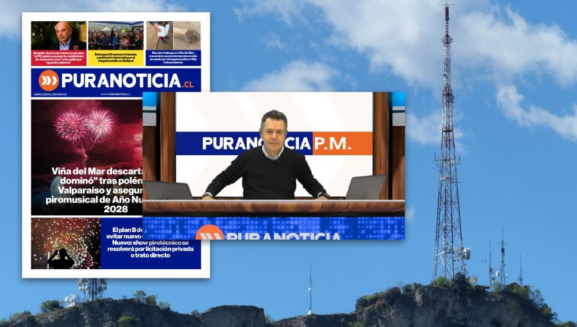Click the blue 'Macabro hallazgo en Viña del Mar' caption
The height and width of the screenshot is (327, 577).
pyautogui.click(x=173, y=58)
